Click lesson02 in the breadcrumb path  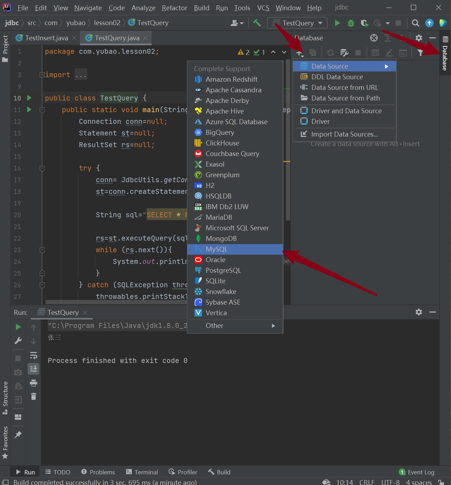(107, 23)
